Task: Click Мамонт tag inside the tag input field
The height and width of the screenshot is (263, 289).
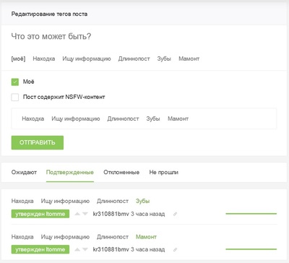Action: pos(178,118)
